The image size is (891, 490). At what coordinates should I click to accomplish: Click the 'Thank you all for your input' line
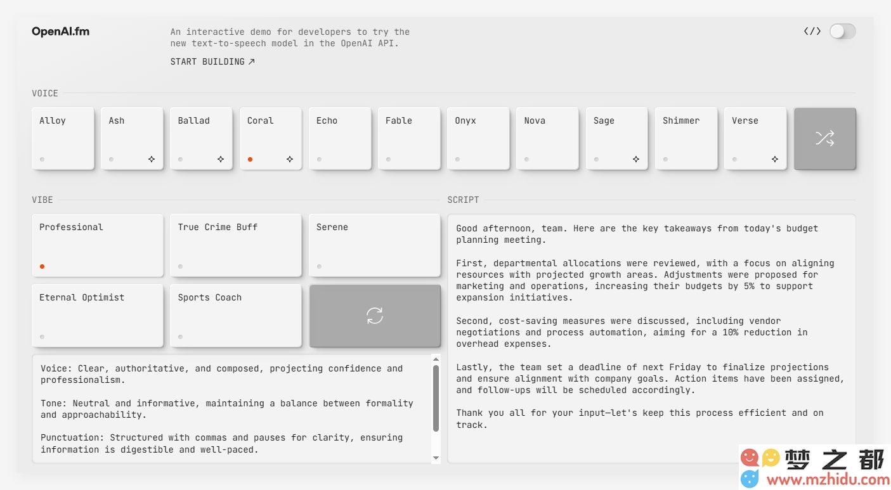tap(640, 418)
